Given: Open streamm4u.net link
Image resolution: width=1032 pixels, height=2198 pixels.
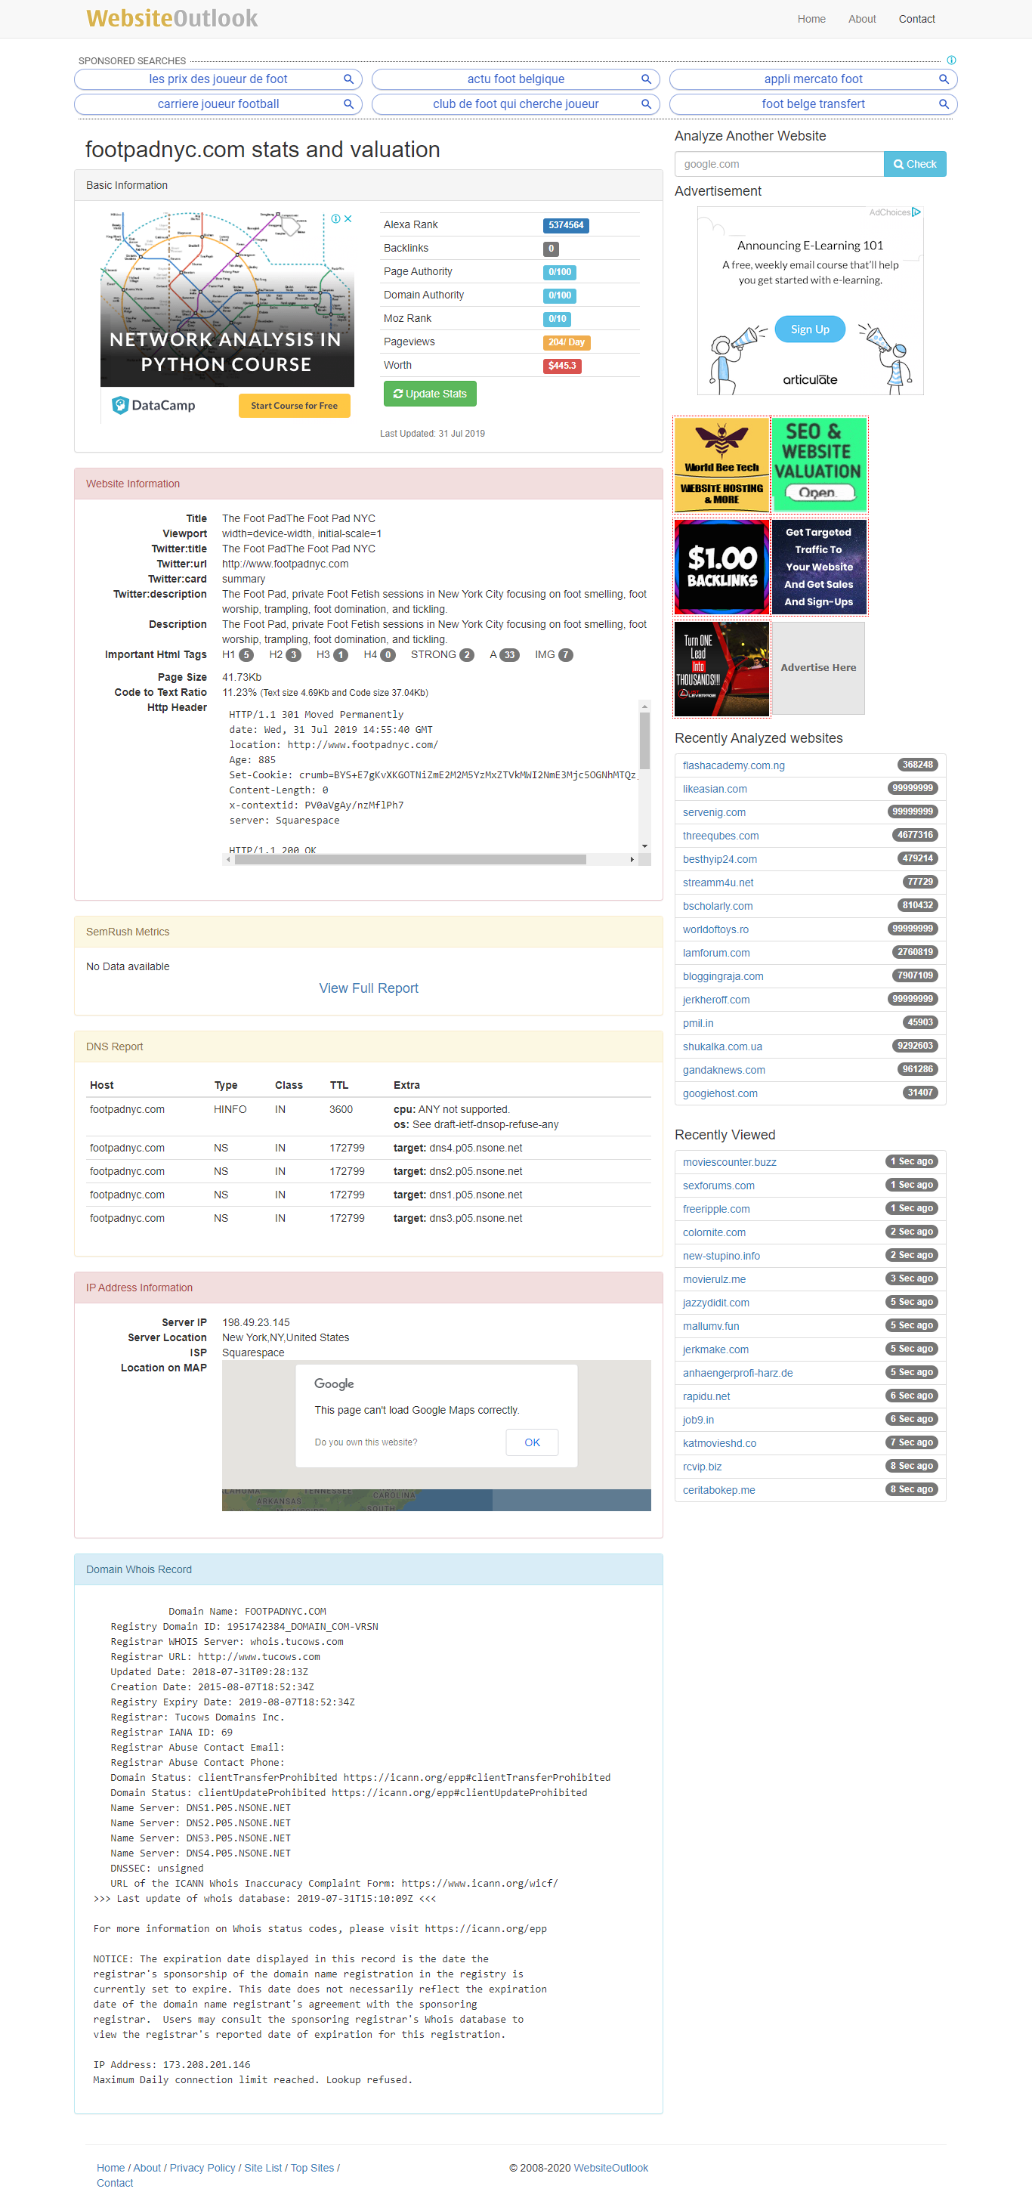Looking at the screenshot, I should pyautogui.click(x=718, y=883).
